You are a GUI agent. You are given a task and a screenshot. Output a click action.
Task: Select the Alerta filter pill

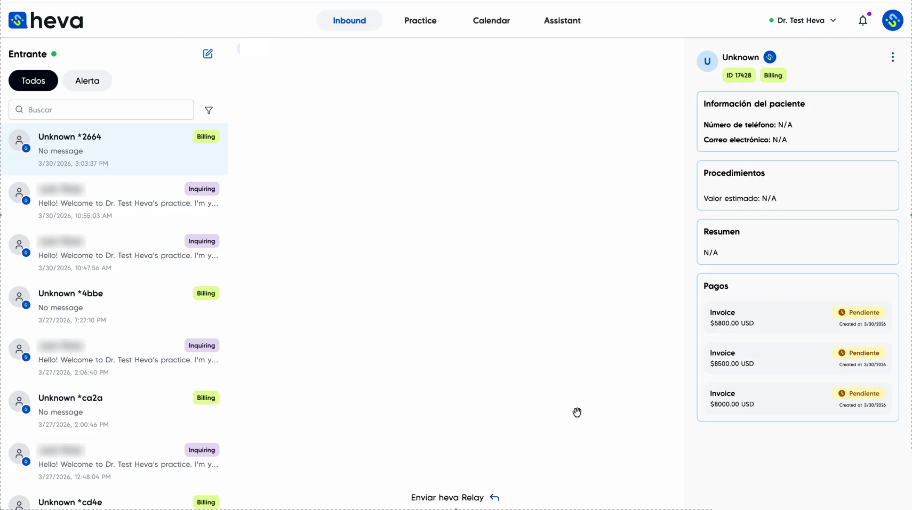[x=87, y=80]
